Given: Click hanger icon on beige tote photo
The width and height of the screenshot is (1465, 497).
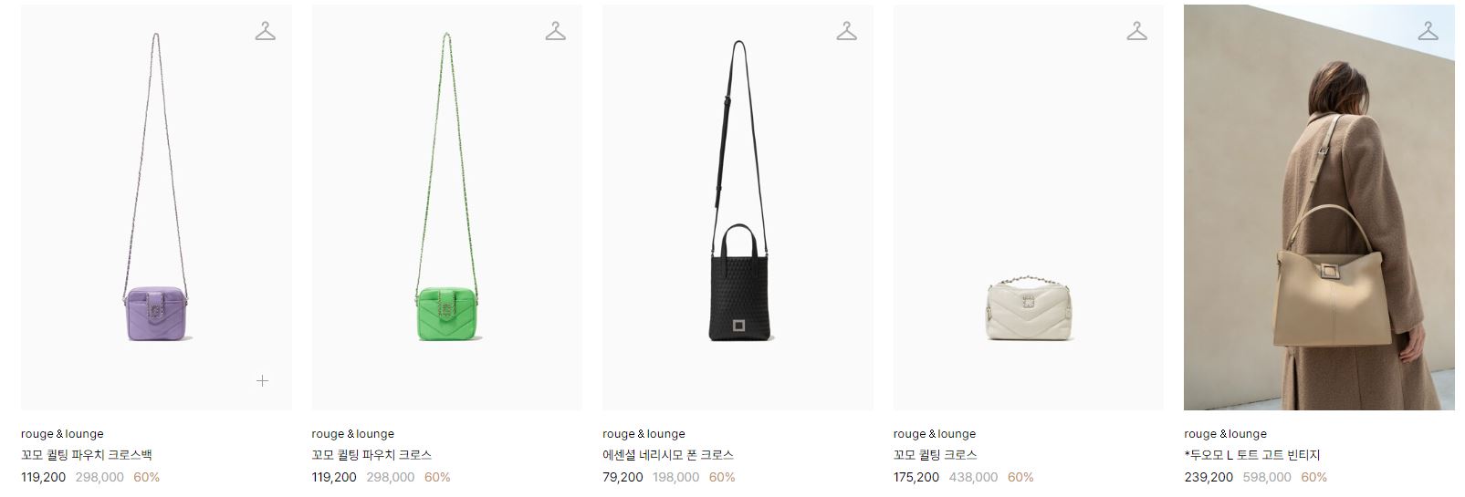Looking at the screenshot, I should (x=1428, y=31).
